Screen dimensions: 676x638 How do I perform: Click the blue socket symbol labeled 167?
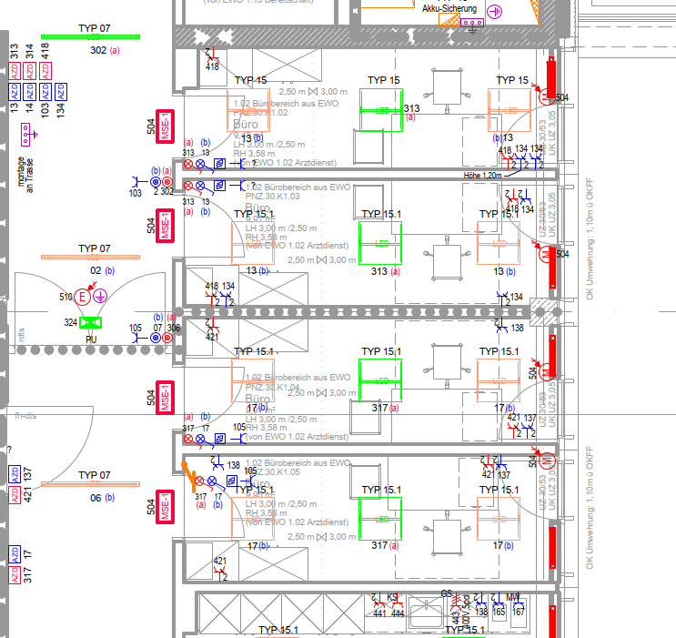point(519,600)
